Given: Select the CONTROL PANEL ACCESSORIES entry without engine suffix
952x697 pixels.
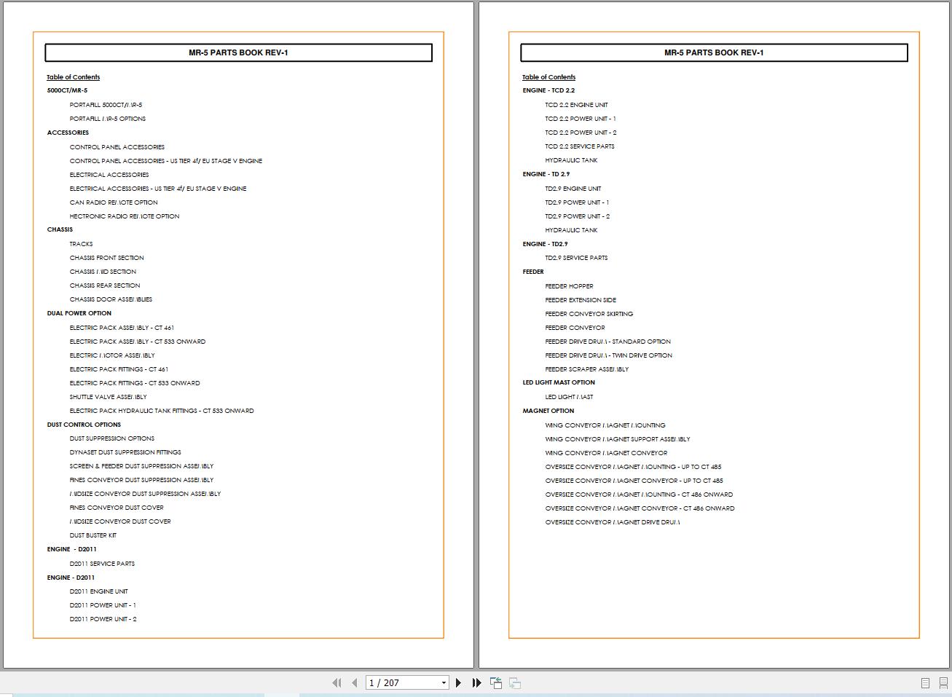Looking at the screenshot, I should click(117, 147).
